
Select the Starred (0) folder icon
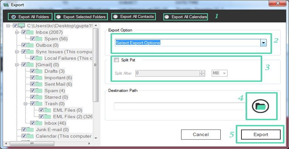[x=39, y=97]
